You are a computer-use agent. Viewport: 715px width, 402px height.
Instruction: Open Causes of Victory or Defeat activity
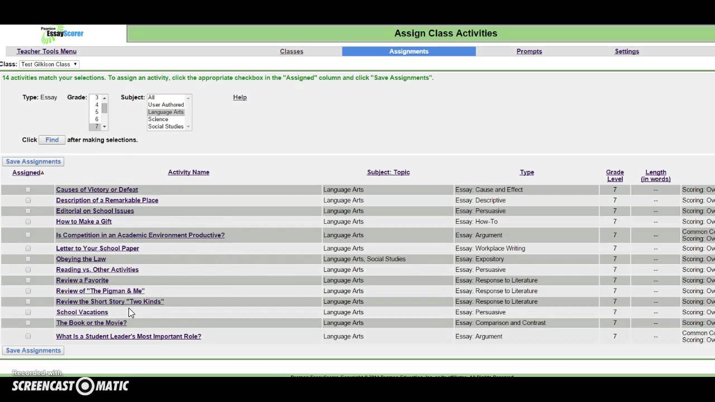97,190
